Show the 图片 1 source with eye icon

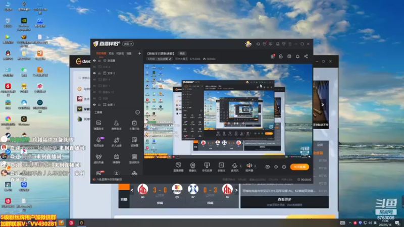94,86
